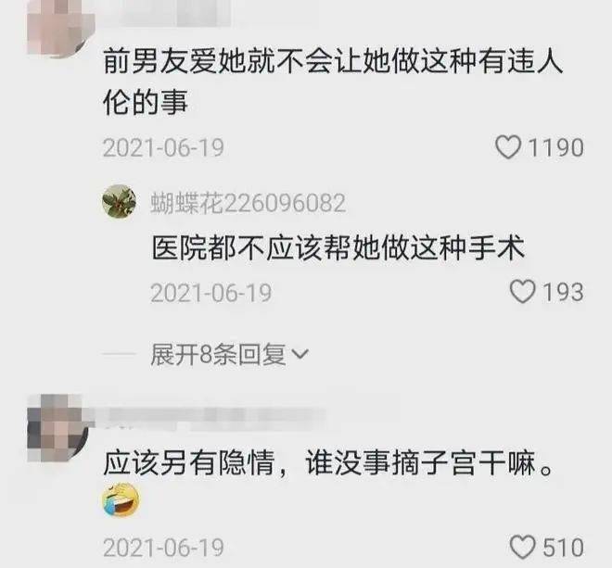Screen dimensions: 612x568
Task: Reply to comment 医院都不应该帮她做这种手术
Action: (x=338, y=248)
